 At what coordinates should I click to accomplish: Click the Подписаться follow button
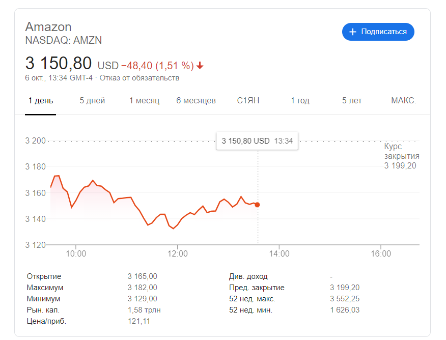pyautogui.click(x=378, y=32)
